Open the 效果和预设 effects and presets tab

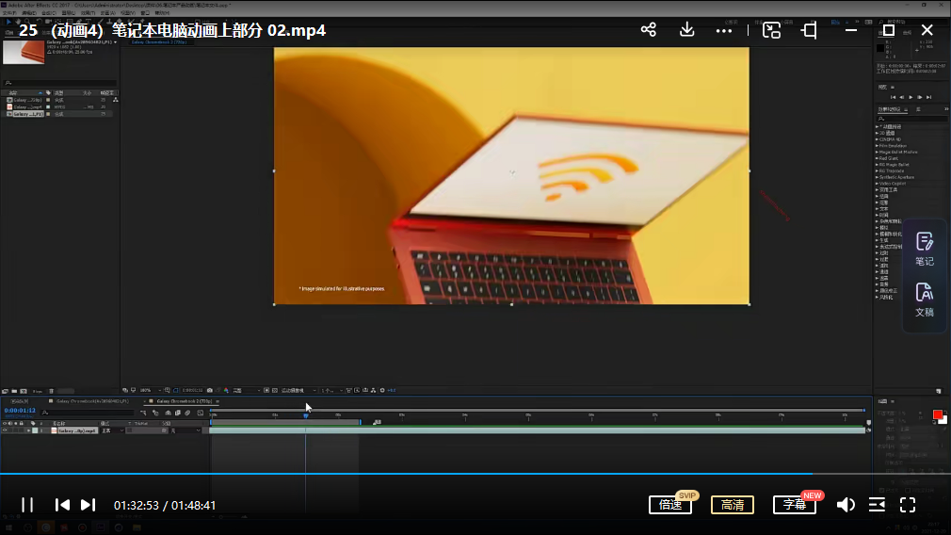coord(890,109)
